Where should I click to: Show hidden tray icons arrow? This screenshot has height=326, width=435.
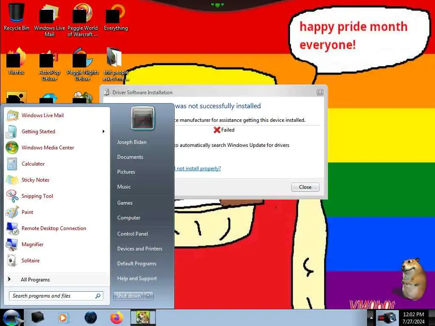click(371, 318)
